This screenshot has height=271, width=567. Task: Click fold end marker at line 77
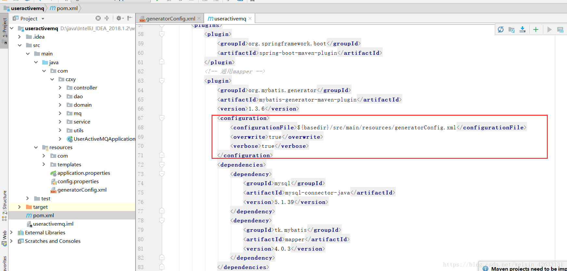162,211
